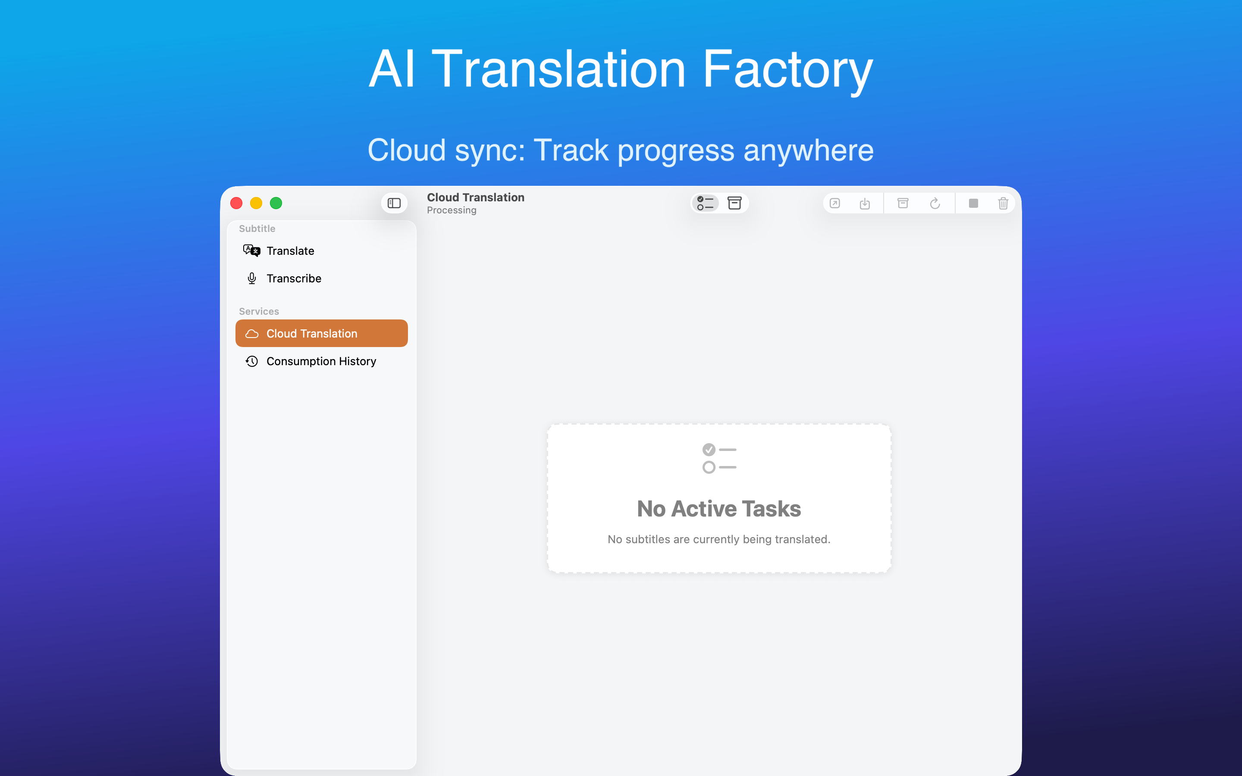
Task: Open Transcribe in the sidebar
Action: coord(294,278)
